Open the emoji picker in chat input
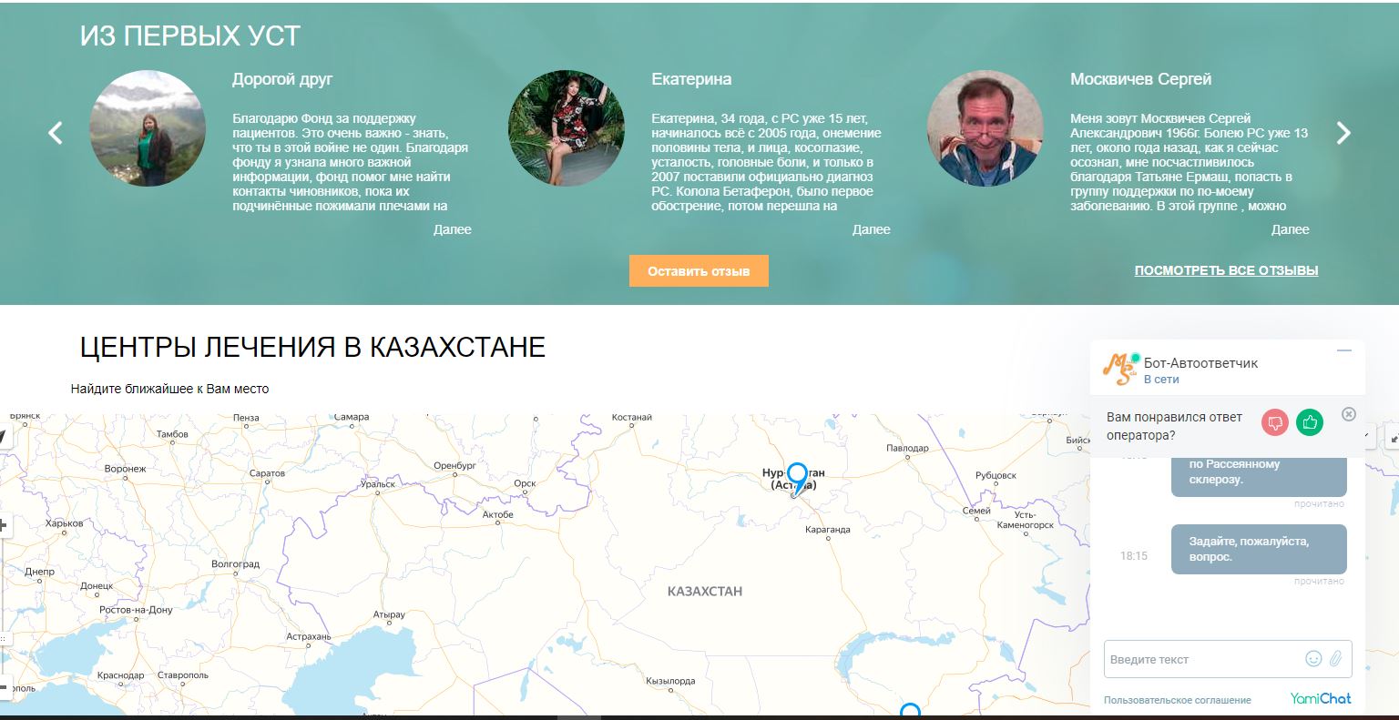The width and height of the screenshot is (1399, 720). coord(1313,658)
